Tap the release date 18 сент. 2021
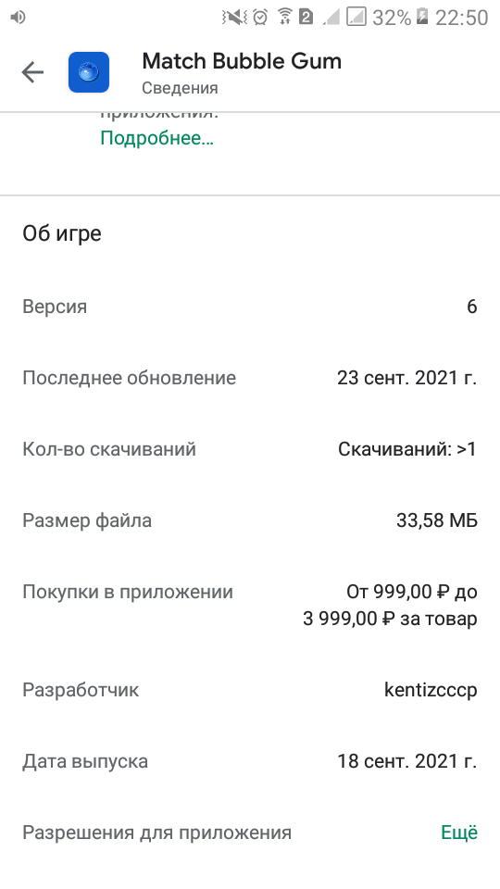500x889 pixels. click(x=407, y=761)
